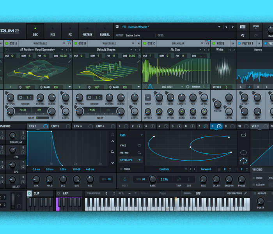Click OSC A import wavetable icon

tap(7, 50)
